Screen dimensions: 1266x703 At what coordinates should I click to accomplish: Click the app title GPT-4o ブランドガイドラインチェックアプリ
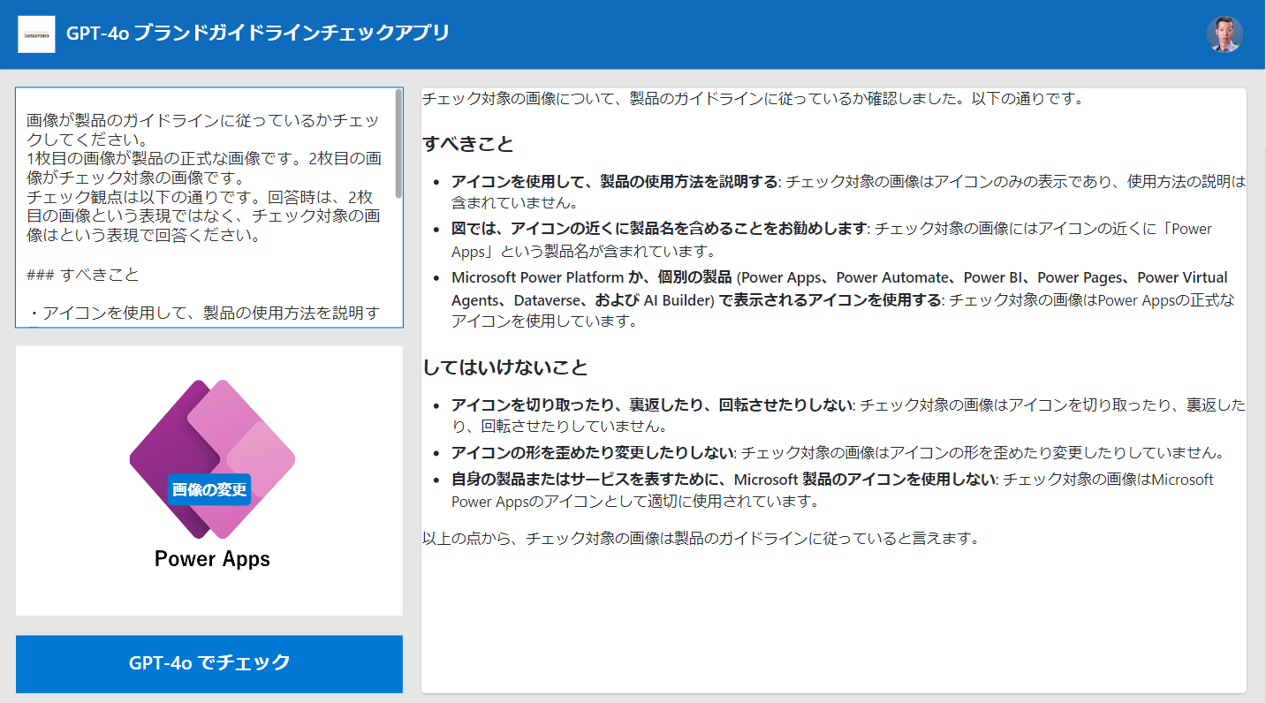pos(258,34)
